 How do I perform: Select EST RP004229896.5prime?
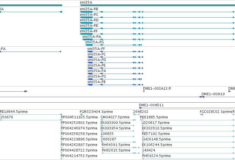pyautogui.click(x=79, y=139)
